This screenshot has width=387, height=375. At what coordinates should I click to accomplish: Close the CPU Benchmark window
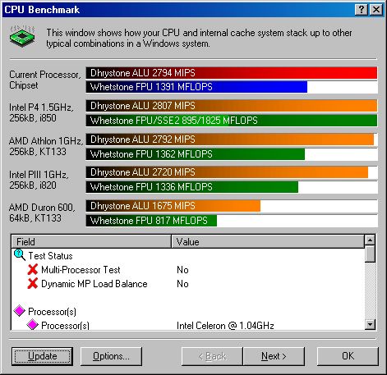pyautogui.click(x=376, y=10)
